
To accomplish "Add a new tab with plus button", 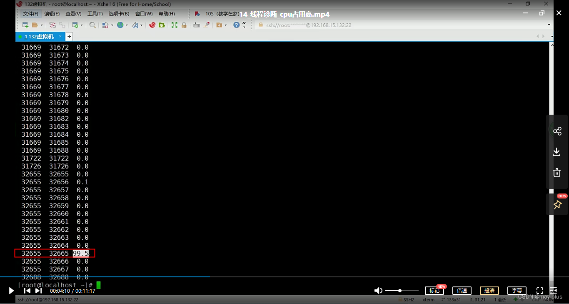I will 69,37.
